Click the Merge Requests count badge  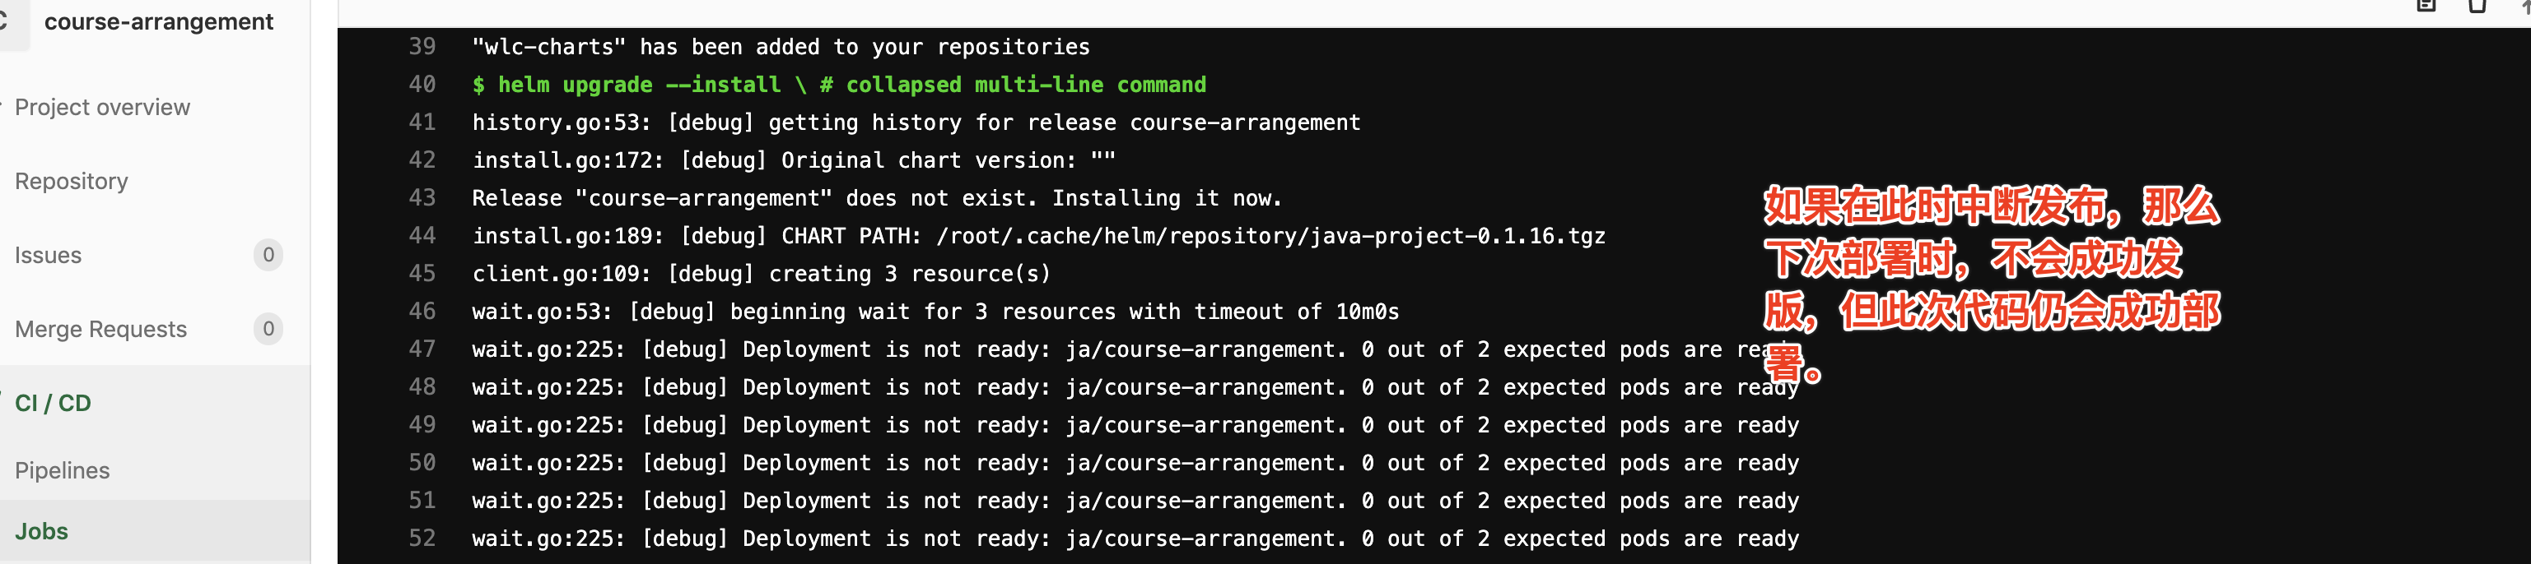point(268,329)
